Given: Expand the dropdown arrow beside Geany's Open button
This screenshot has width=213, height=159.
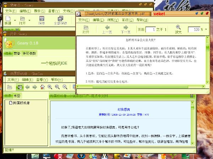Looking at the screenshot, I should click(x=29, y=20).
